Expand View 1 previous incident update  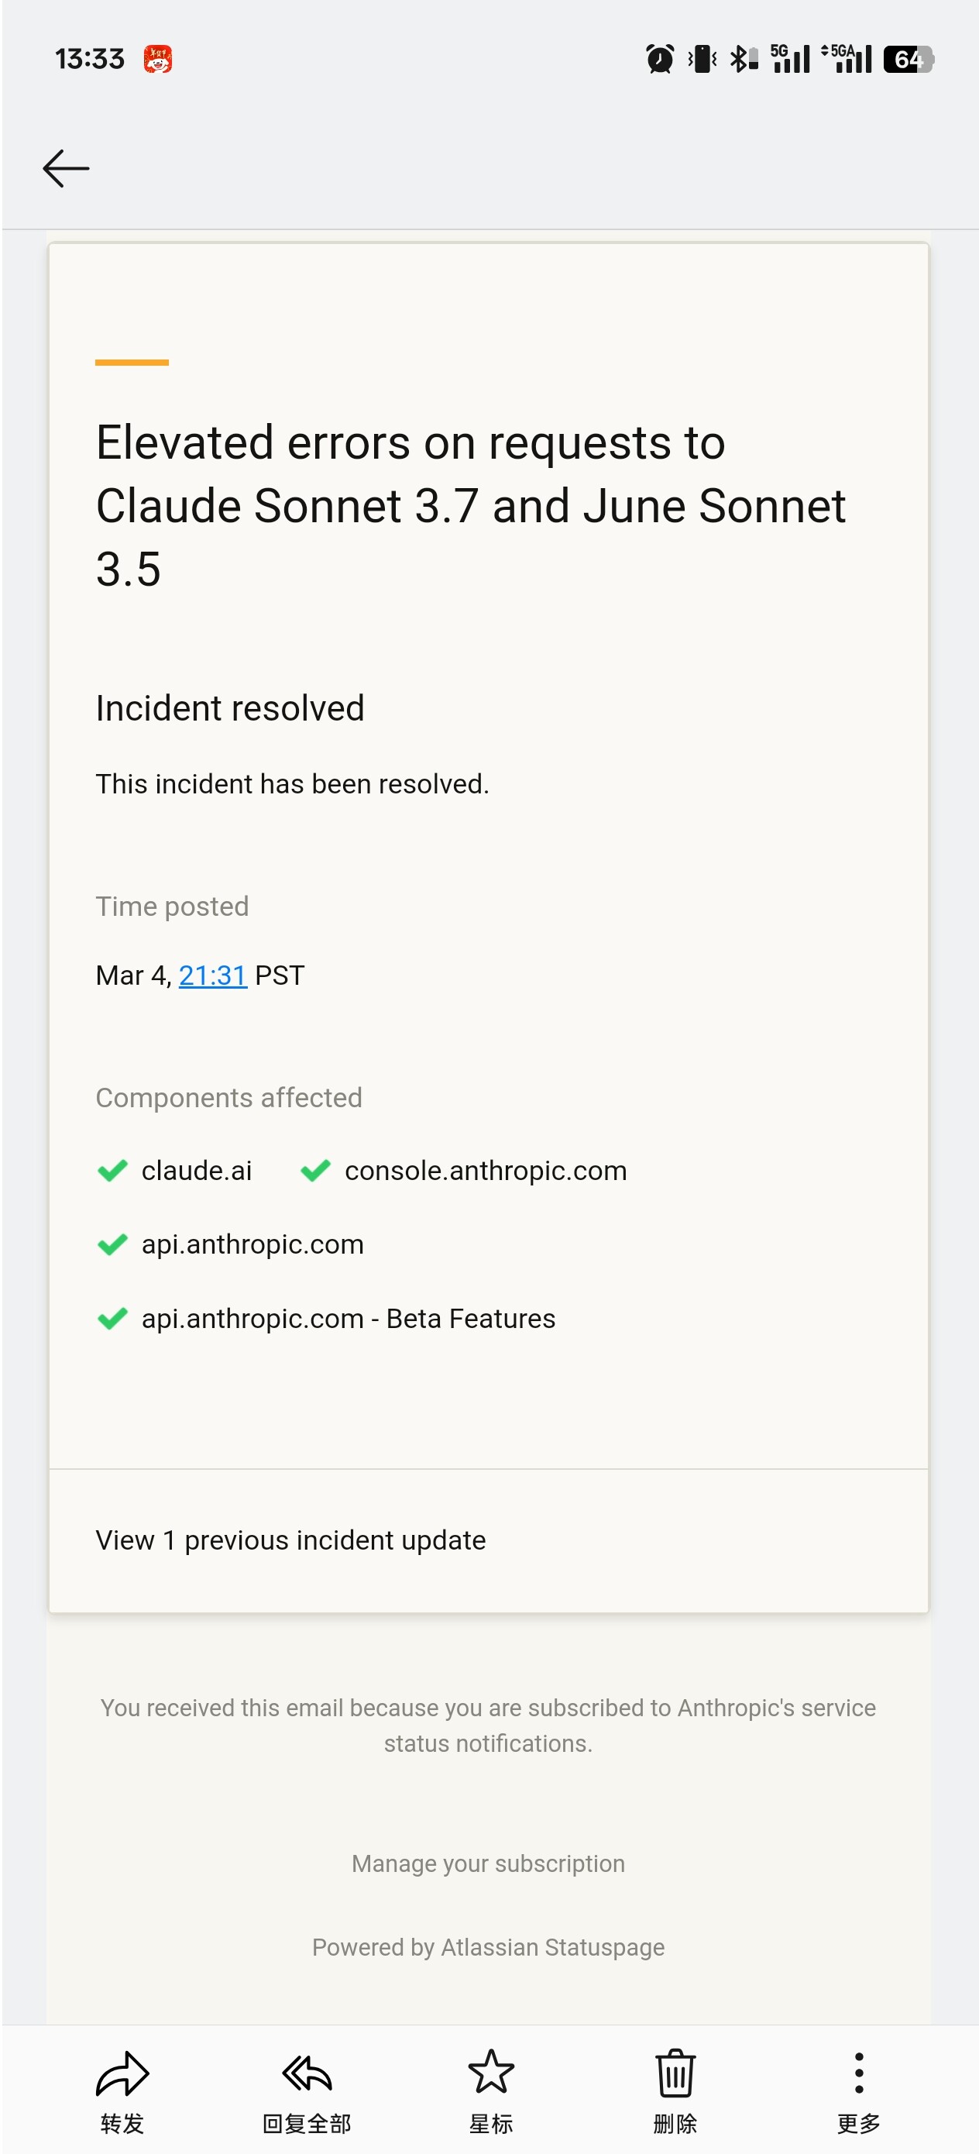[290, 1540]
